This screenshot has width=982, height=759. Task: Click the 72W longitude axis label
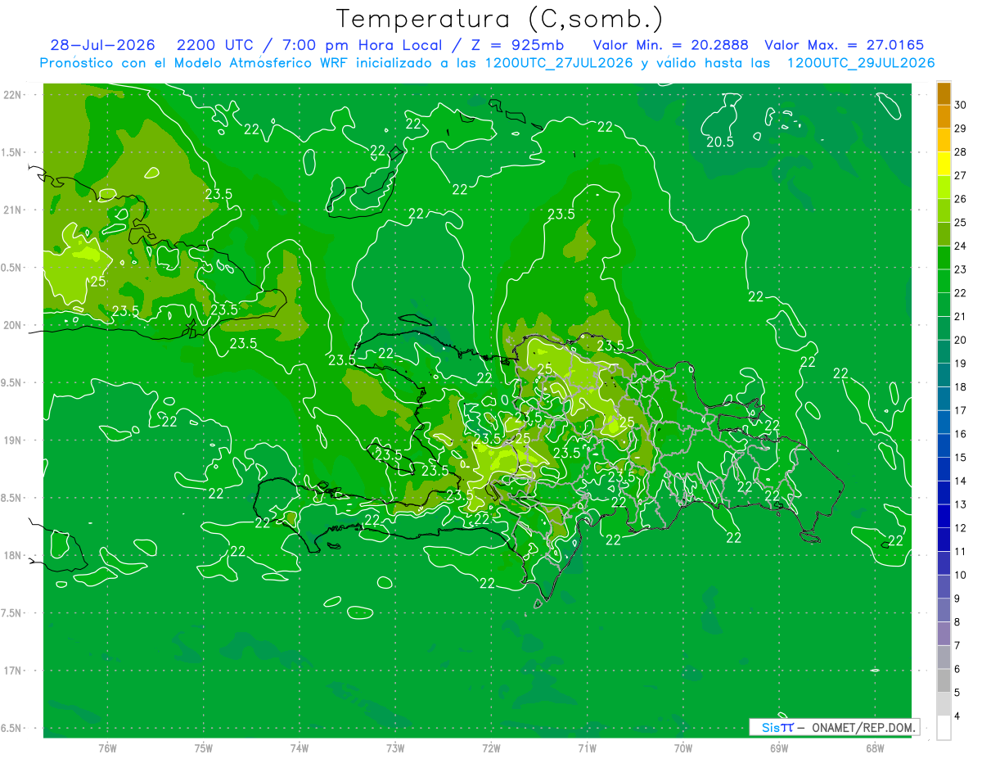point(491,748)
